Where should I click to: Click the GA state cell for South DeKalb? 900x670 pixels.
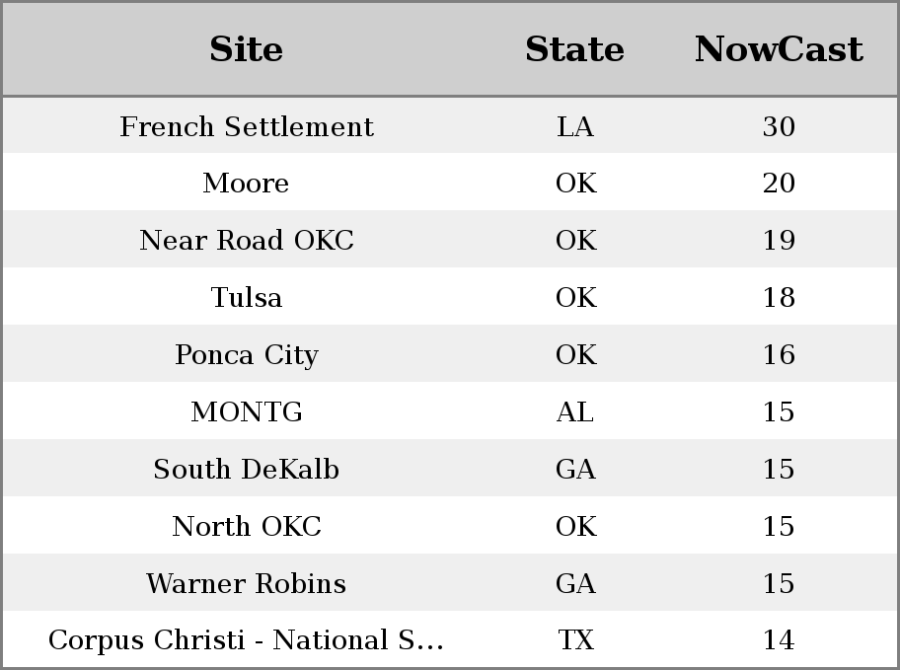tap(575, 469)
